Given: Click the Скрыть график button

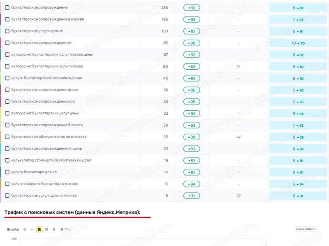Looking at the screenshot, I should pyautogui.click(x=306, y=229).
